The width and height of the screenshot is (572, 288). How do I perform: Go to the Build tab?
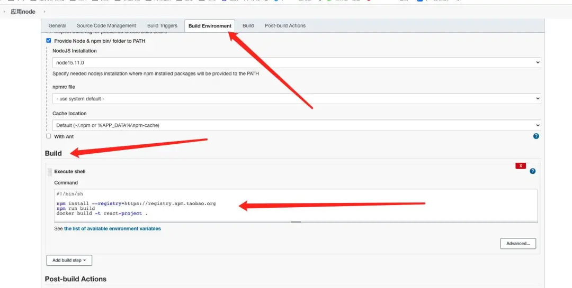(248, 26)
